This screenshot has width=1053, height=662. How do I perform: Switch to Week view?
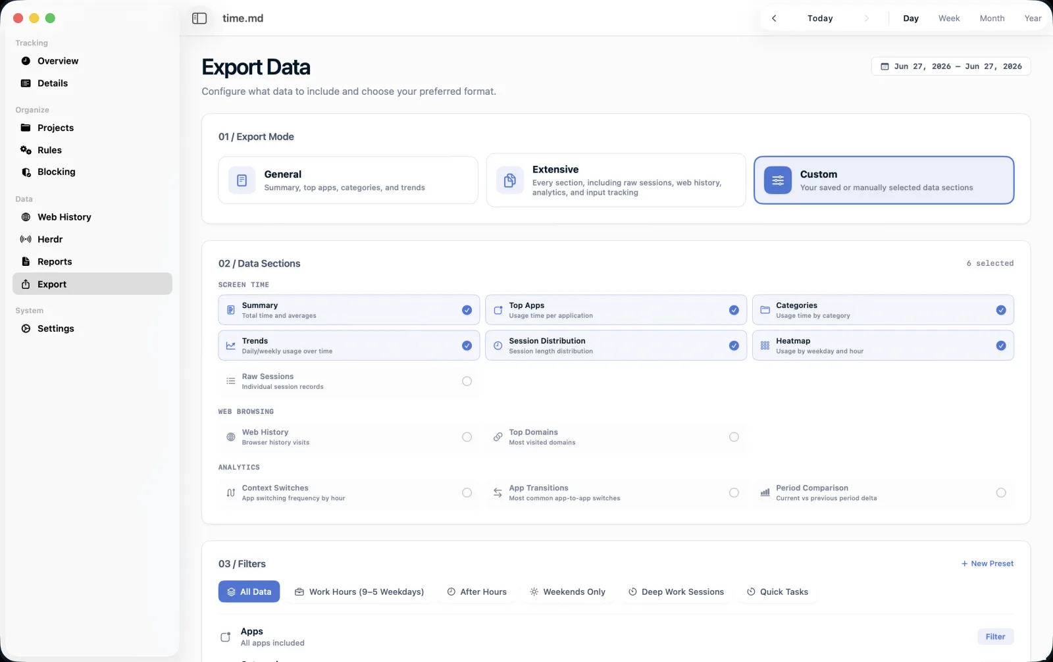949,18
